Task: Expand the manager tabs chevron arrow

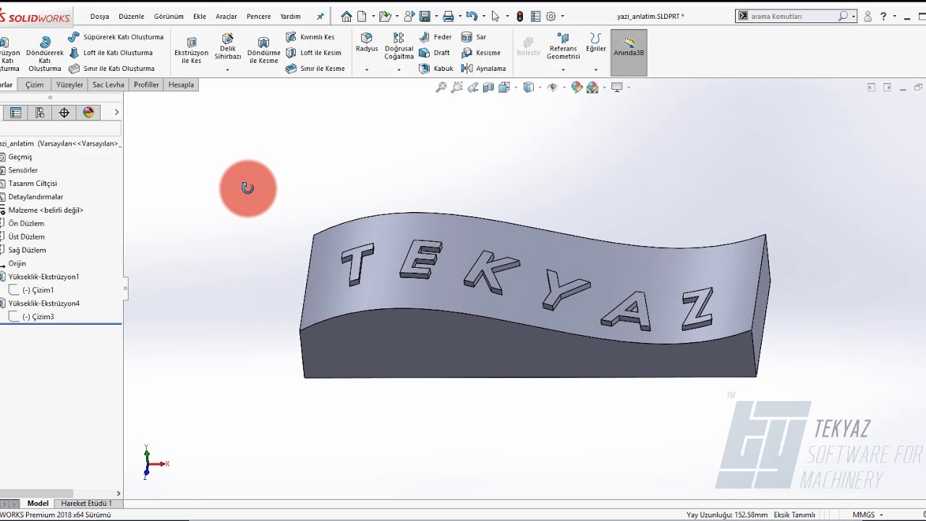Action: point(116,112)
